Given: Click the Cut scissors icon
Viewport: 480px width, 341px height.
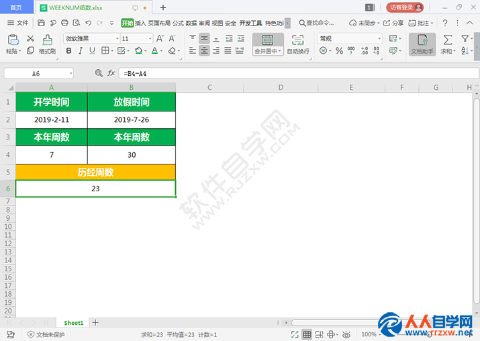Looking at the screenshot, I should coord(30,38).
